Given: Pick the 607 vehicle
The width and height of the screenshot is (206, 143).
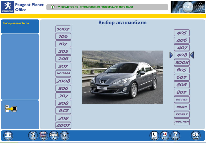Looking at the screenshot, I should [182, 77].
